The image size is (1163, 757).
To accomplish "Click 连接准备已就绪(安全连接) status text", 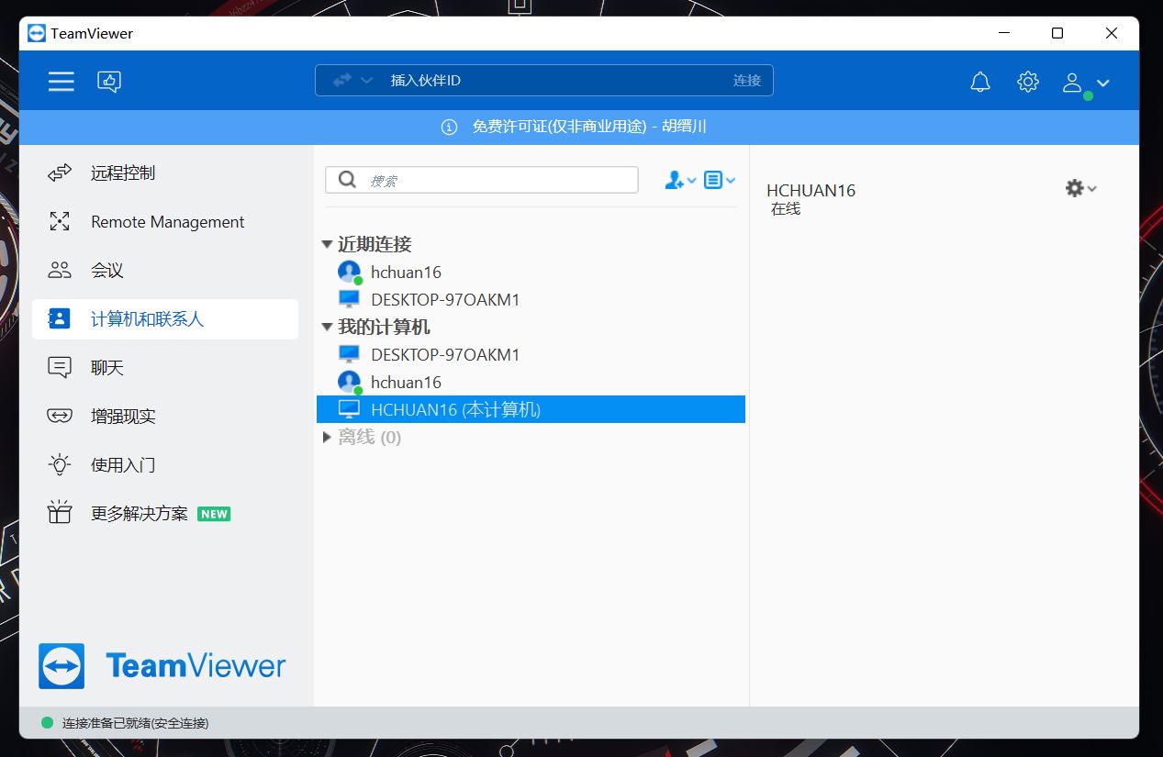I will point(136,723).
